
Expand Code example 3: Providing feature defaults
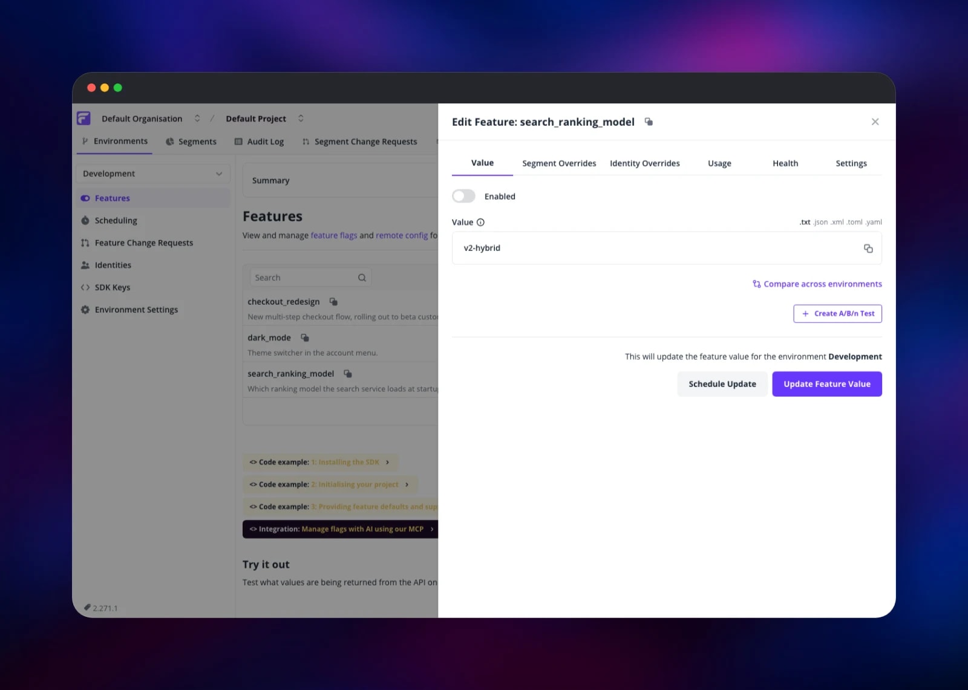click(x=340, y=507)
